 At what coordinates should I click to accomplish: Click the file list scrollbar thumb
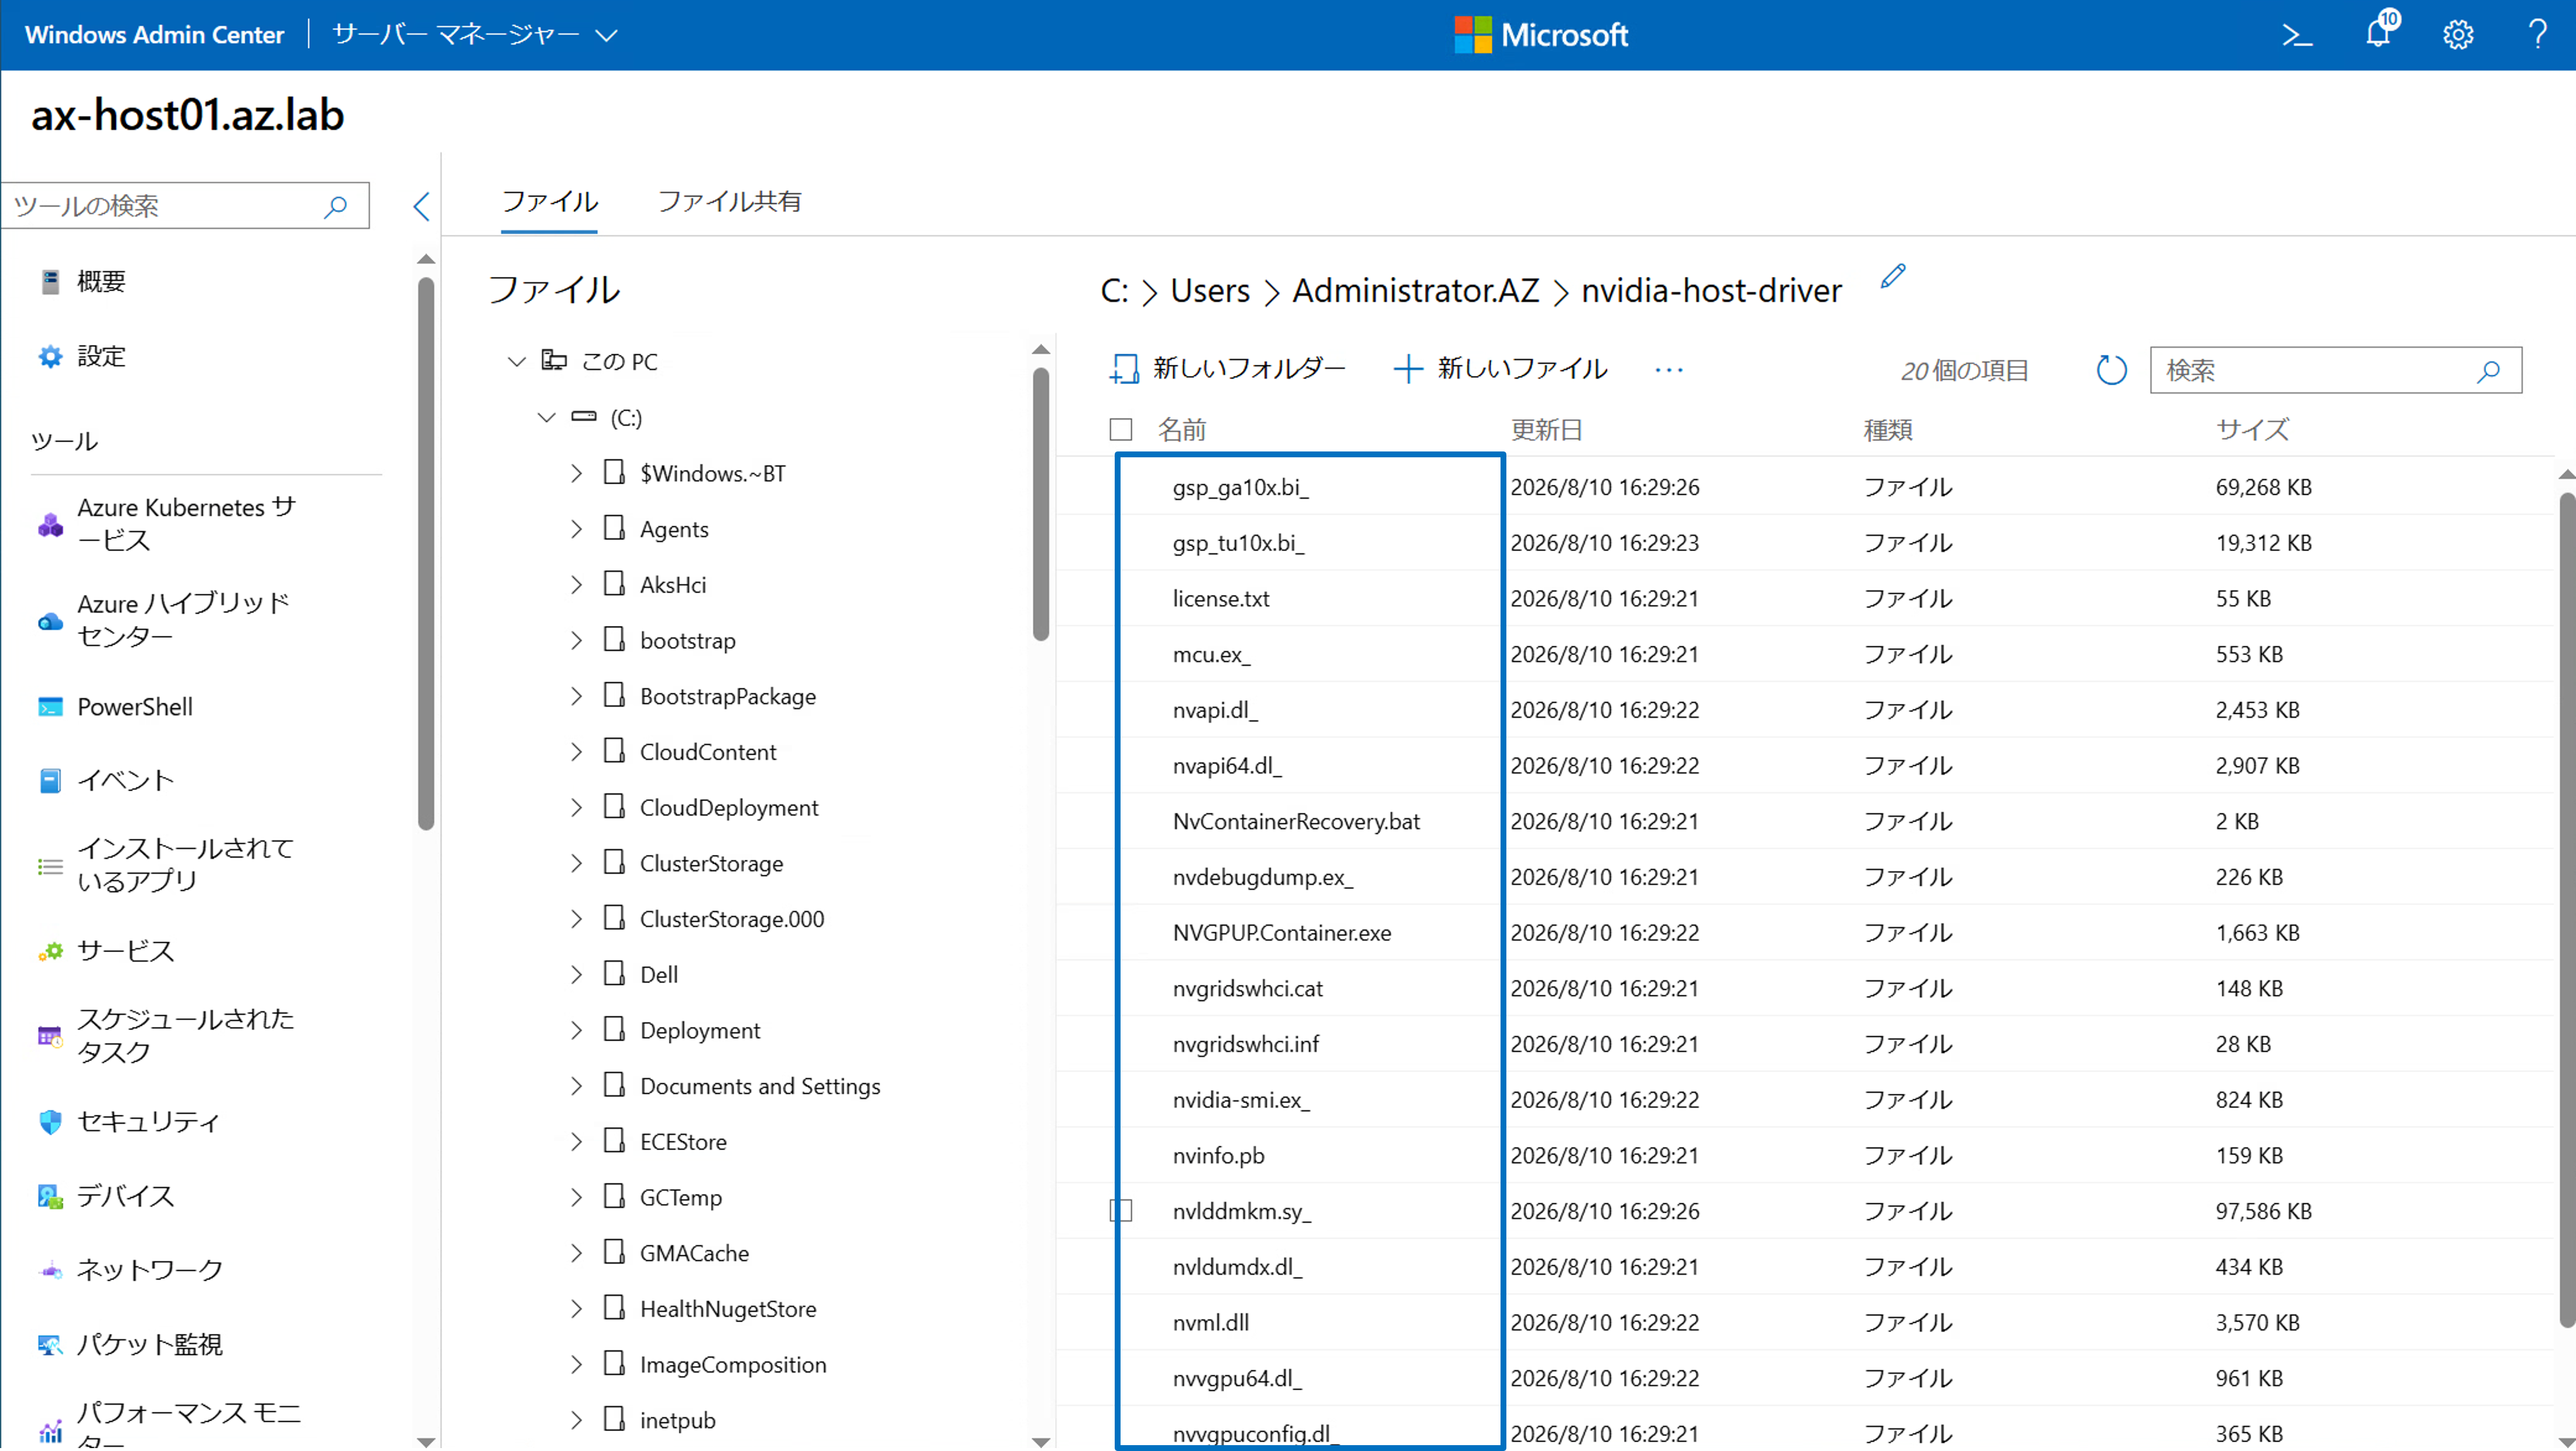(x=2567, y=911)
